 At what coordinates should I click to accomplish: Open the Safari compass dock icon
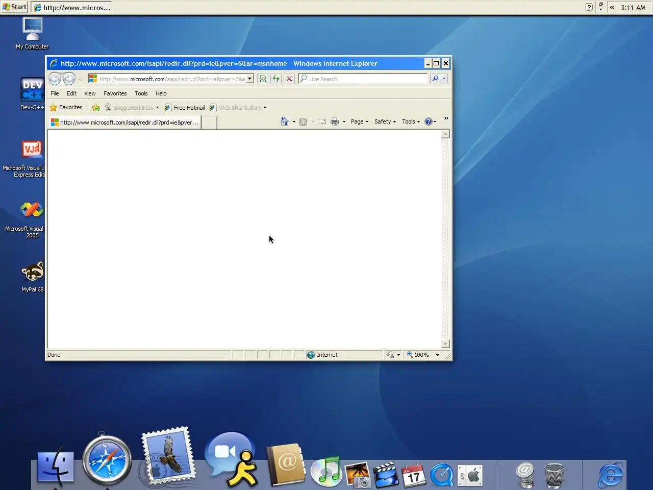[x=107, y=460]
